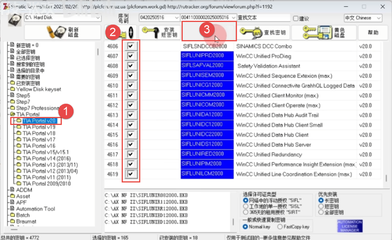Select TIA Portal 2009/2010 in the tree
392x240 pixels.
(x=47, y=184)
